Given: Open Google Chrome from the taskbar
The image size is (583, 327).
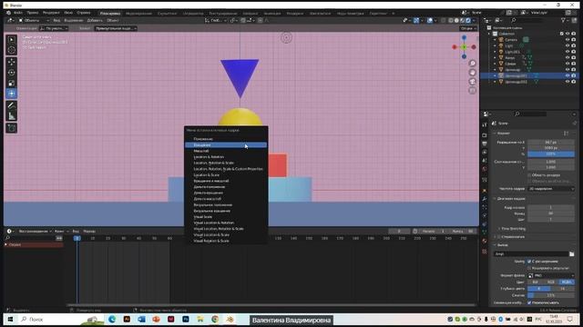Looking at the screenshot, I should click(215, 319).
